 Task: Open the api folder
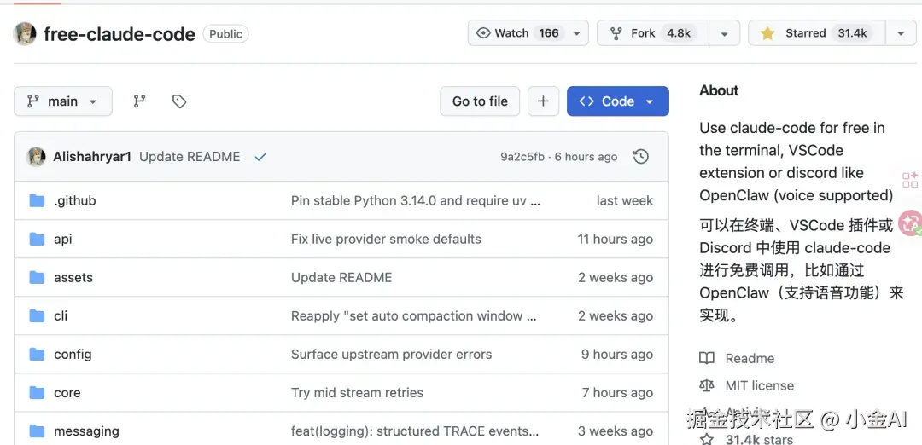63,239
